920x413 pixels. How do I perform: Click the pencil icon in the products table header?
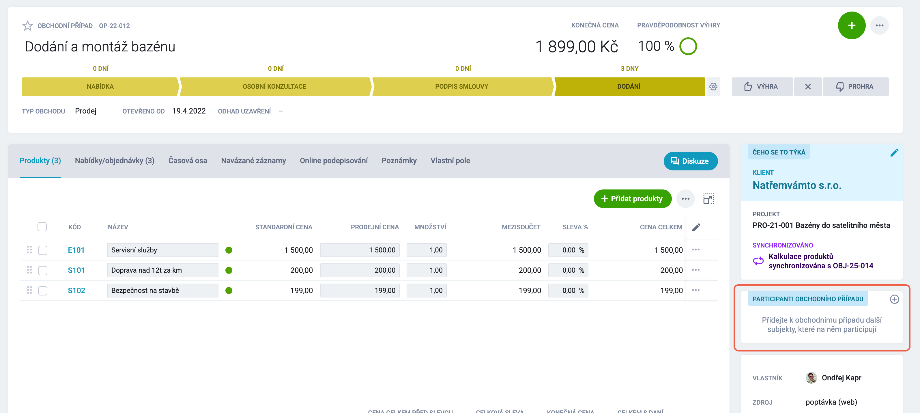coord(696,227)
